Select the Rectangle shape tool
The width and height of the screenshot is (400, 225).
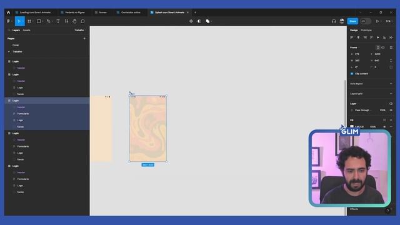coord(39,21)
